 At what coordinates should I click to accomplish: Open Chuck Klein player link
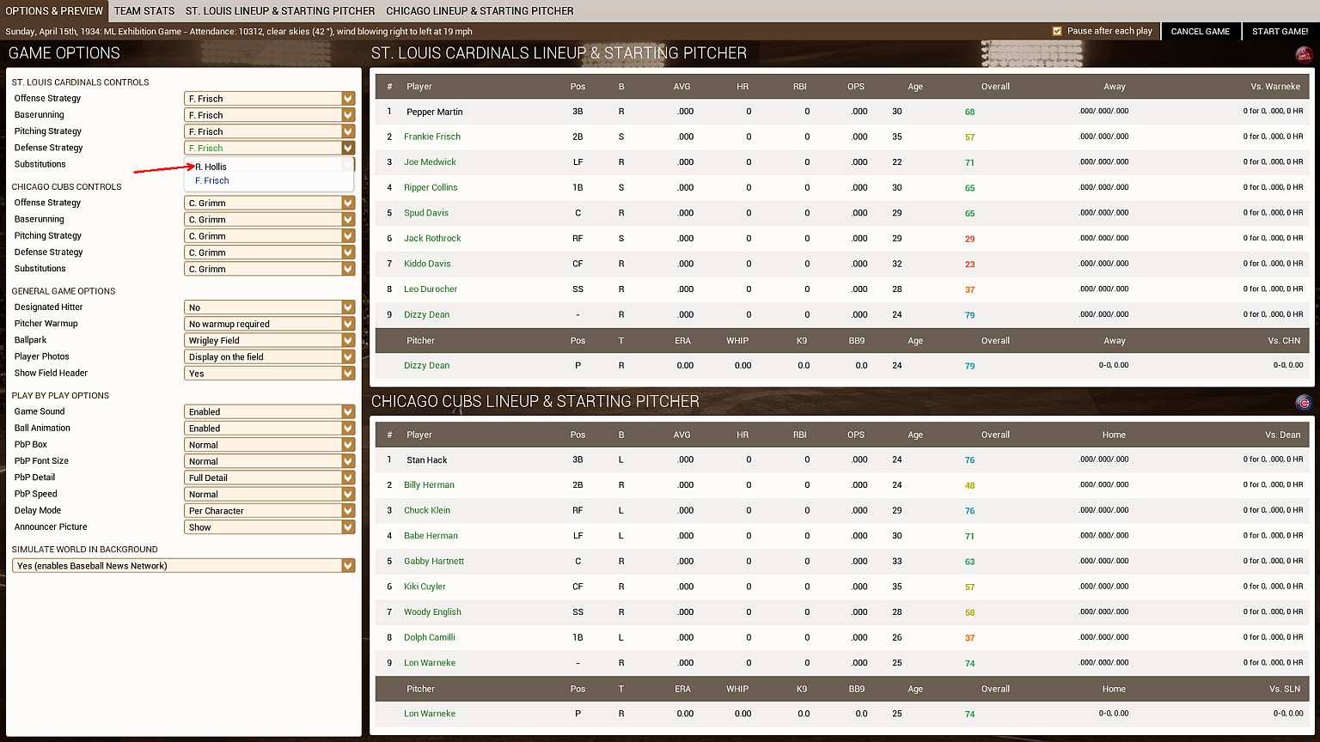tap(427, 510)
